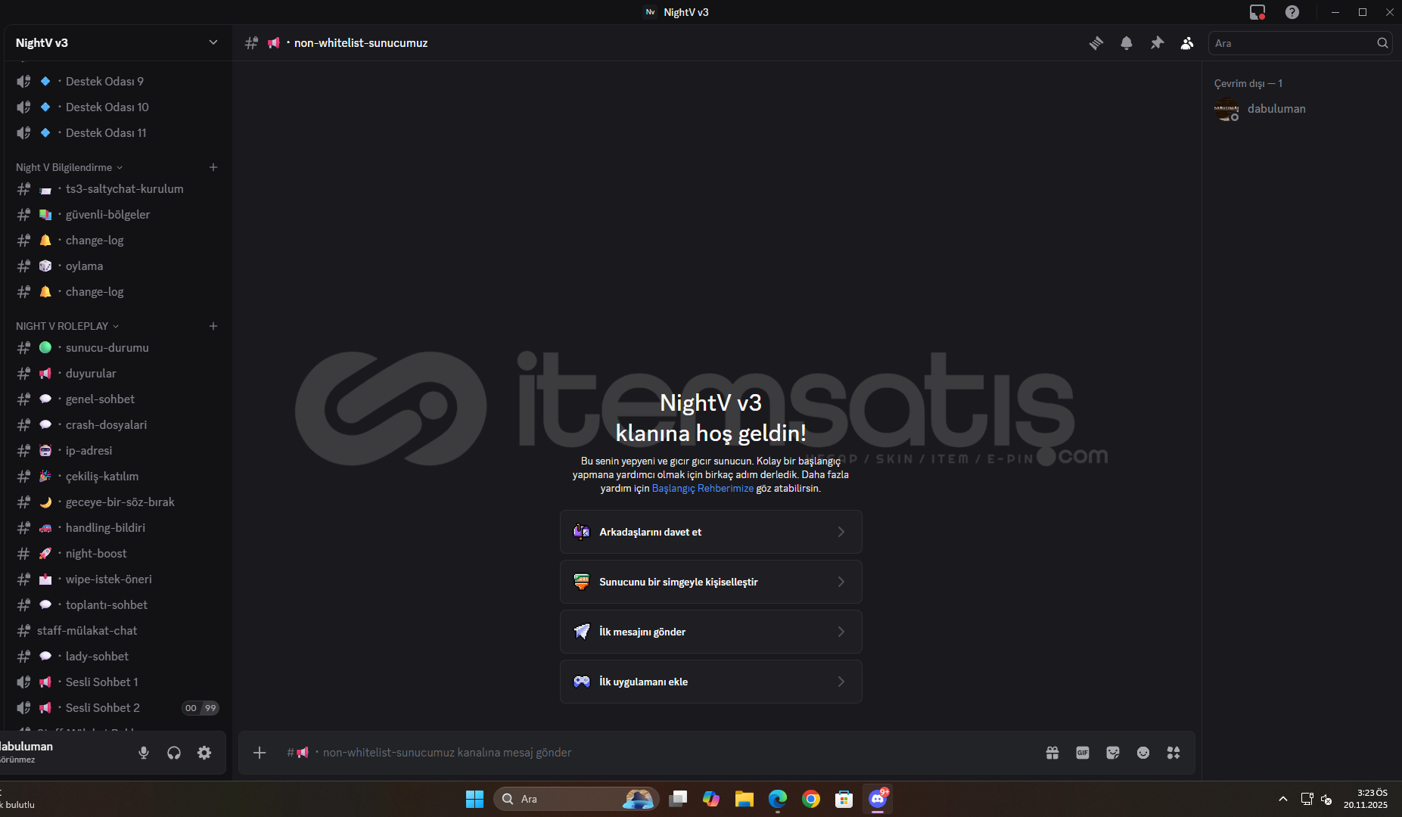Toggle microphone mute
Screen dimensions: 1402x817
pyautogui.click(x=144, y=753)
